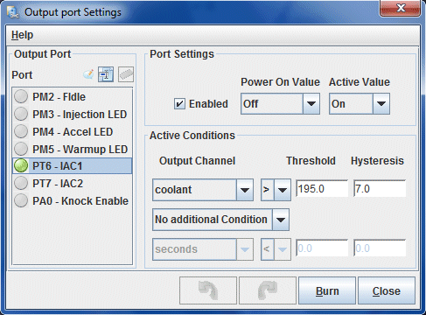Image resolution: width=426 pixels, height=315 pixels.
Task: Select the PM2 - FIdle port indicator
Action: pyautogui.click(x=21, y=96)
